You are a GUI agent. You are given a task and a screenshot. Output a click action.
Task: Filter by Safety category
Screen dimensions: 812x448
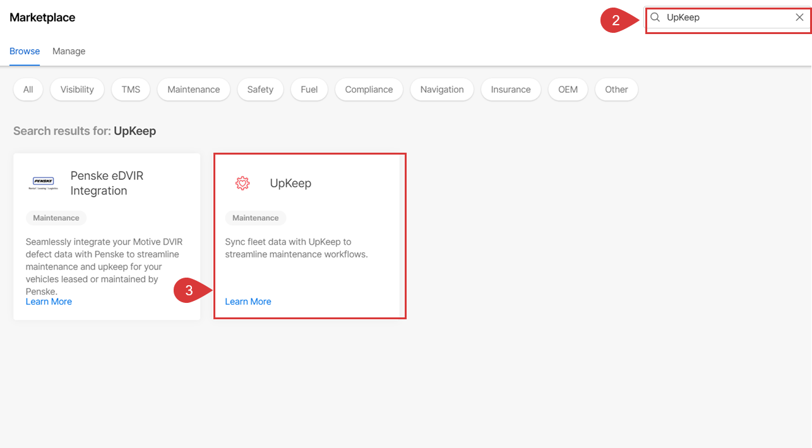[x=260, y=90]
